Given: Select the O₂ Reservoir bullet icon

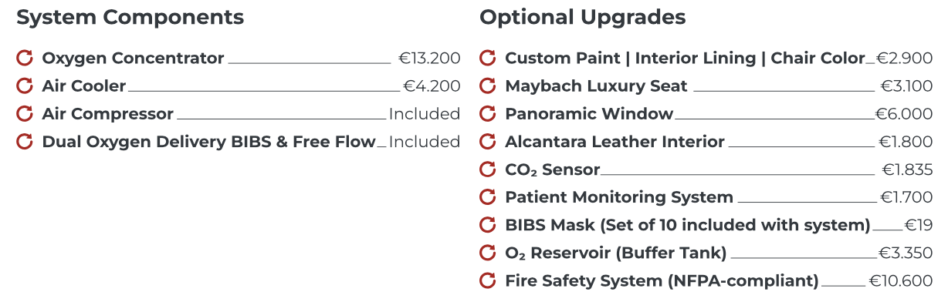Looking at the screenshot, I should (488, 253).
